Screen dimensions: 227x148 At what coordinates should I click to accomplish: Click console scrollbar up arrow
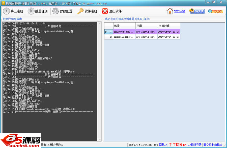pyautogui.click(x=99, y=24)
